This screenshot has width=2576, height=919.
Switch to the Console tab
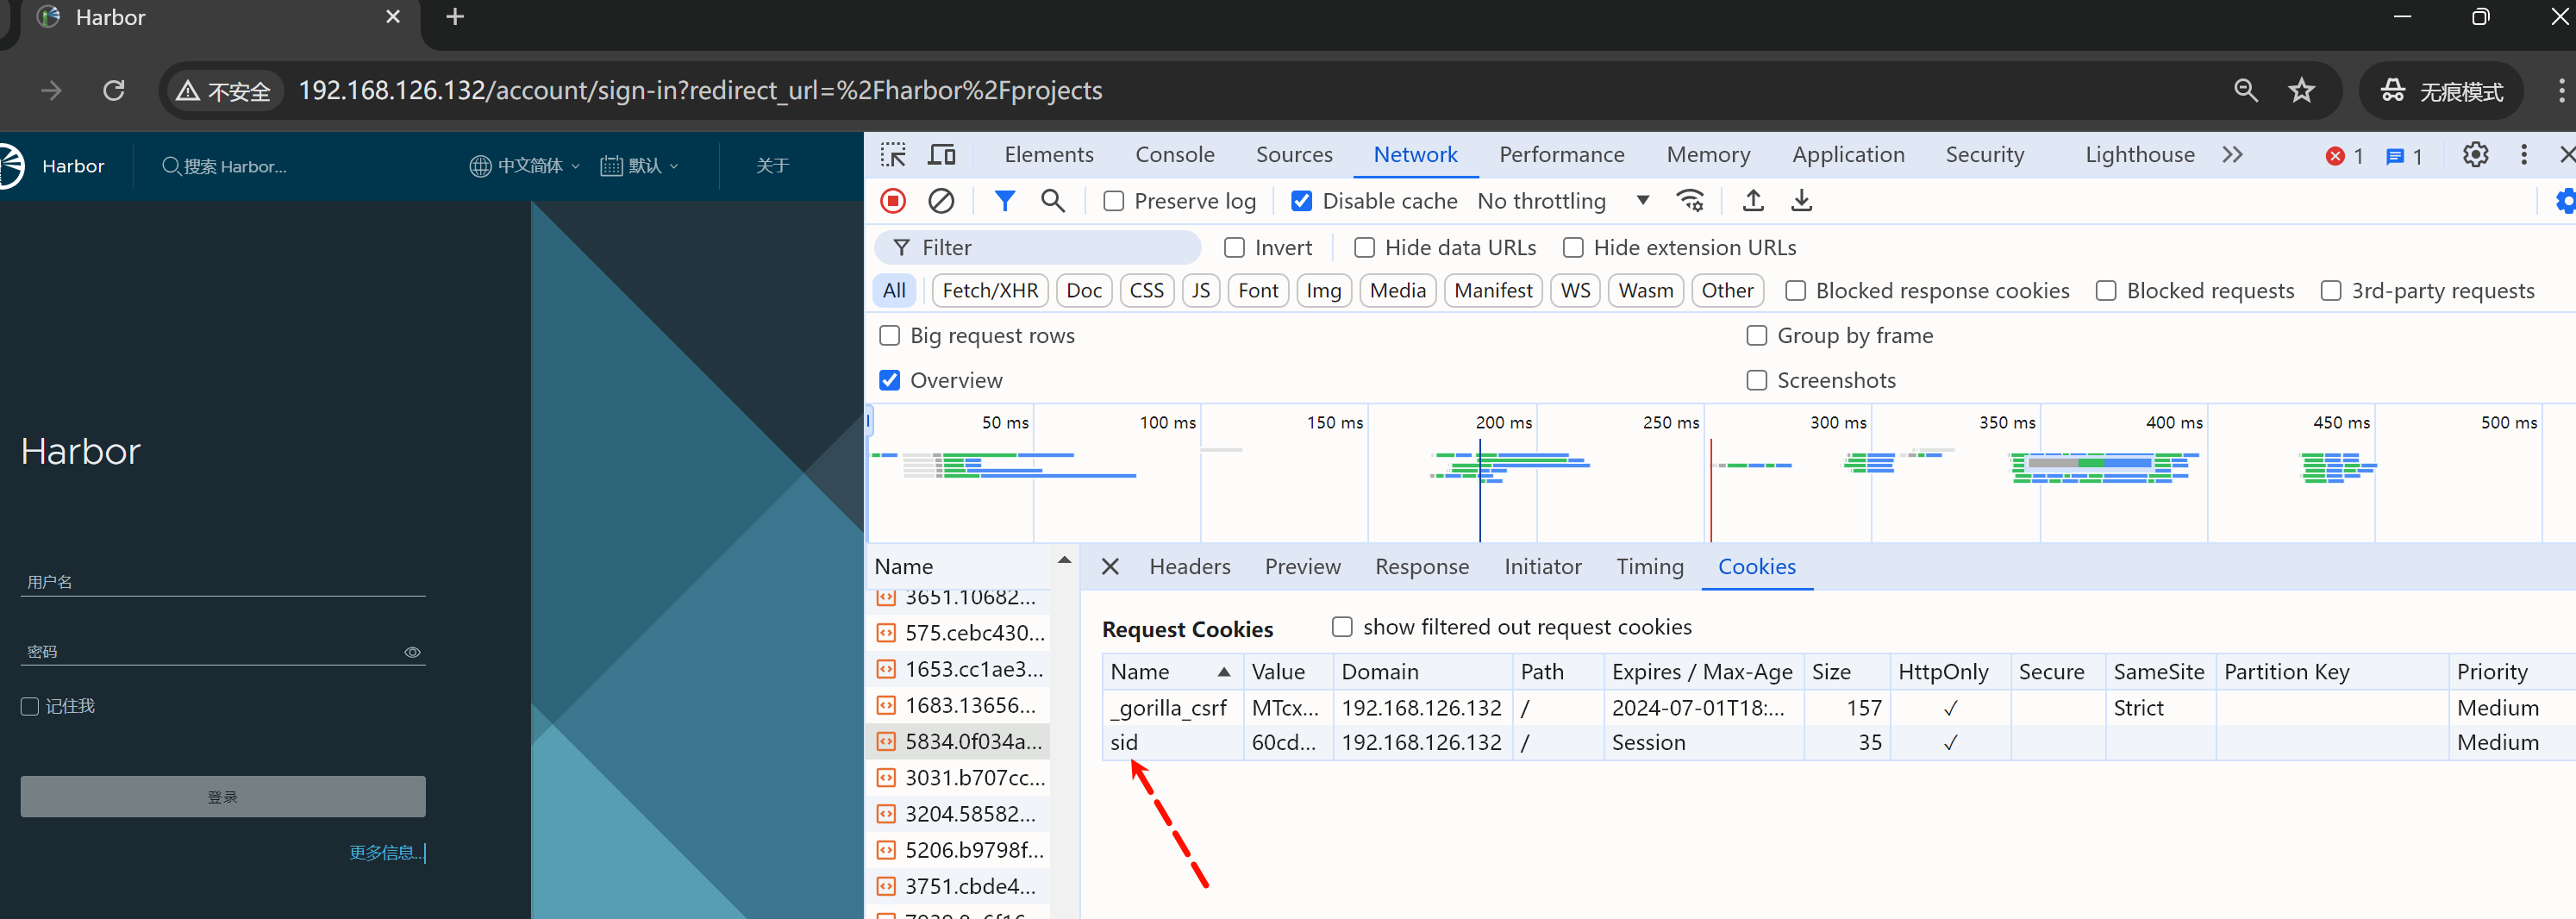pos(1174,155)
